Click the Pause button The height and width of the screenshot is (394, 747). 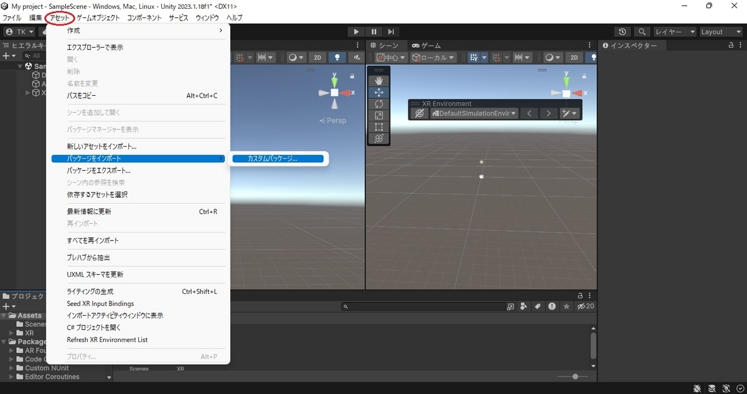pyautogui.click(x=374, y=31)
